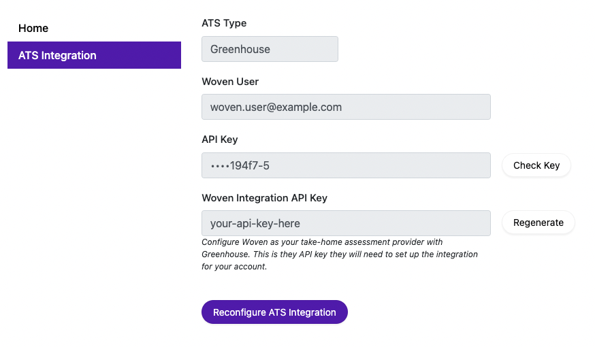Image resolution: width=595 pixels, height=347 pixels.
Task: Click the Check Key button
Action: (536, 165)
